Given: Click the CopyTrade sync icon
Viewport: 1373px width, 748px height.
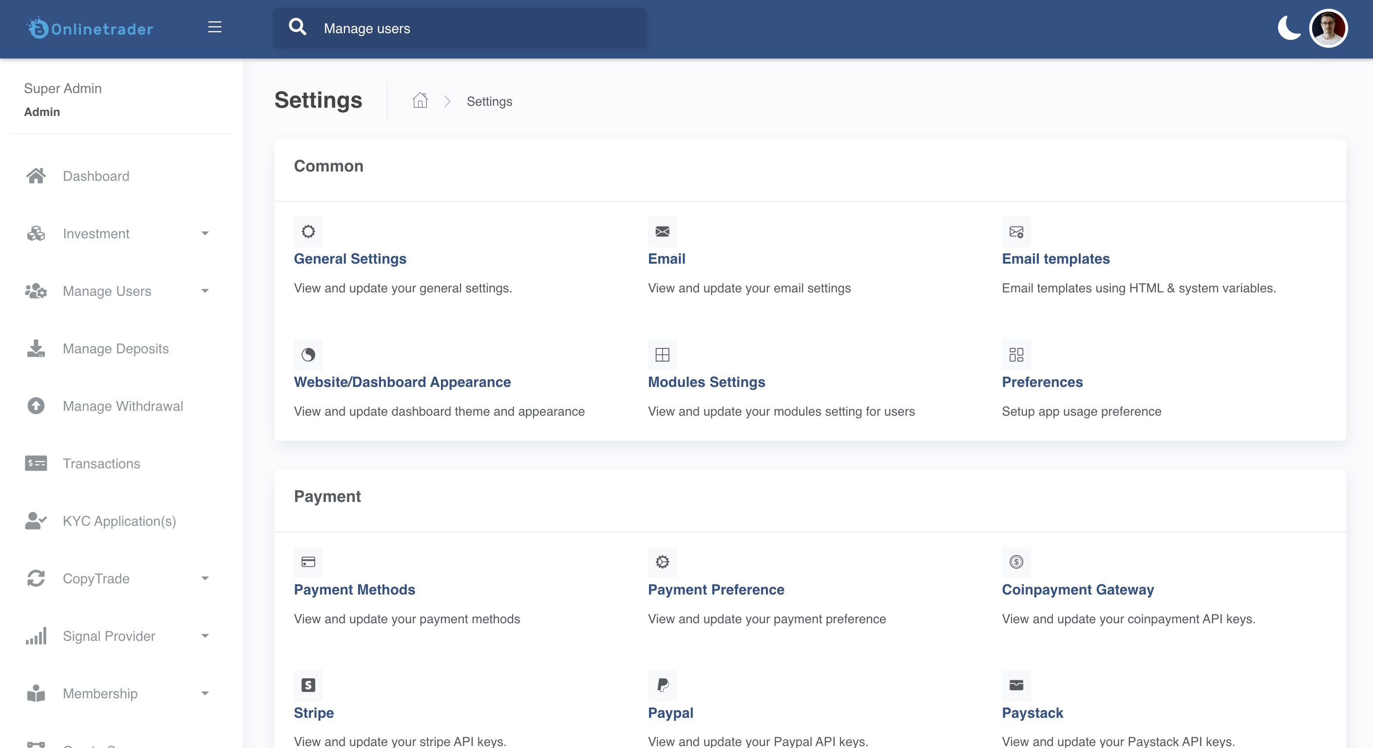Looking at the screenshot, I should point(36,578).
